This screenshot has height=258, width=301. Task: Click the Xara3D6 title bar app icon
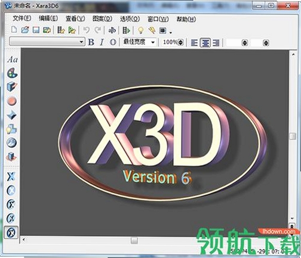(8, 6)
